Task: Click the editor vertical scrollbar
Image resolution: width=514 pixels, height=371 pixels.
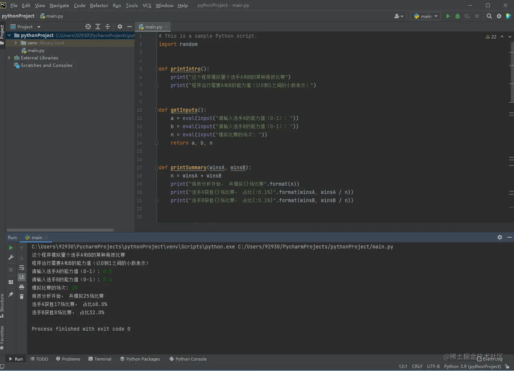Action: 511,72
